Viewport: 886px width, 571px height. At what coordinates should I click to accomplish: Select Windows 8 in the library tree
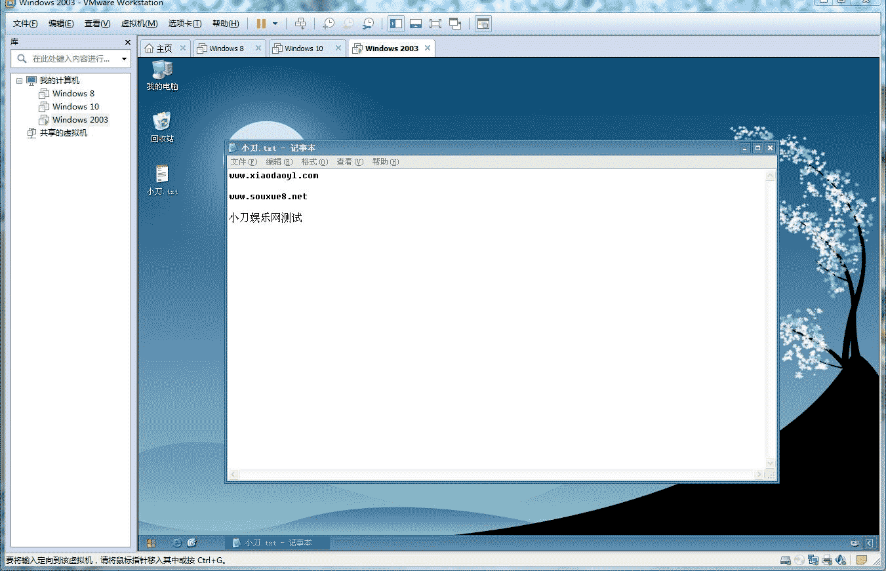click(x=73, y=94)
